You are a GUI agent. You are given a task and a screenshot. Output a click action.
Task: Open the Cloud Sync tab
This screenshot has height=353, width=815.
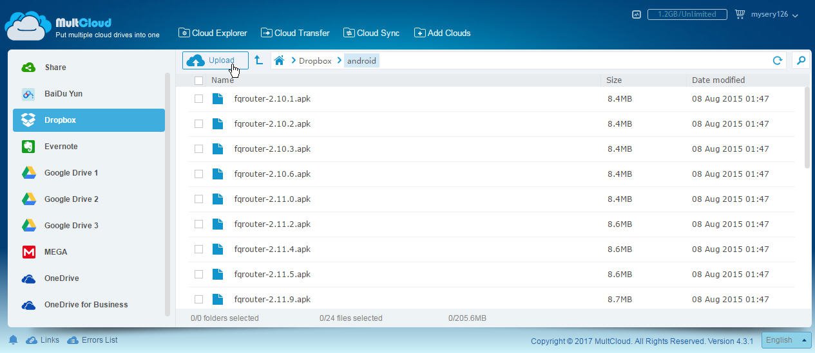[371, 33]
